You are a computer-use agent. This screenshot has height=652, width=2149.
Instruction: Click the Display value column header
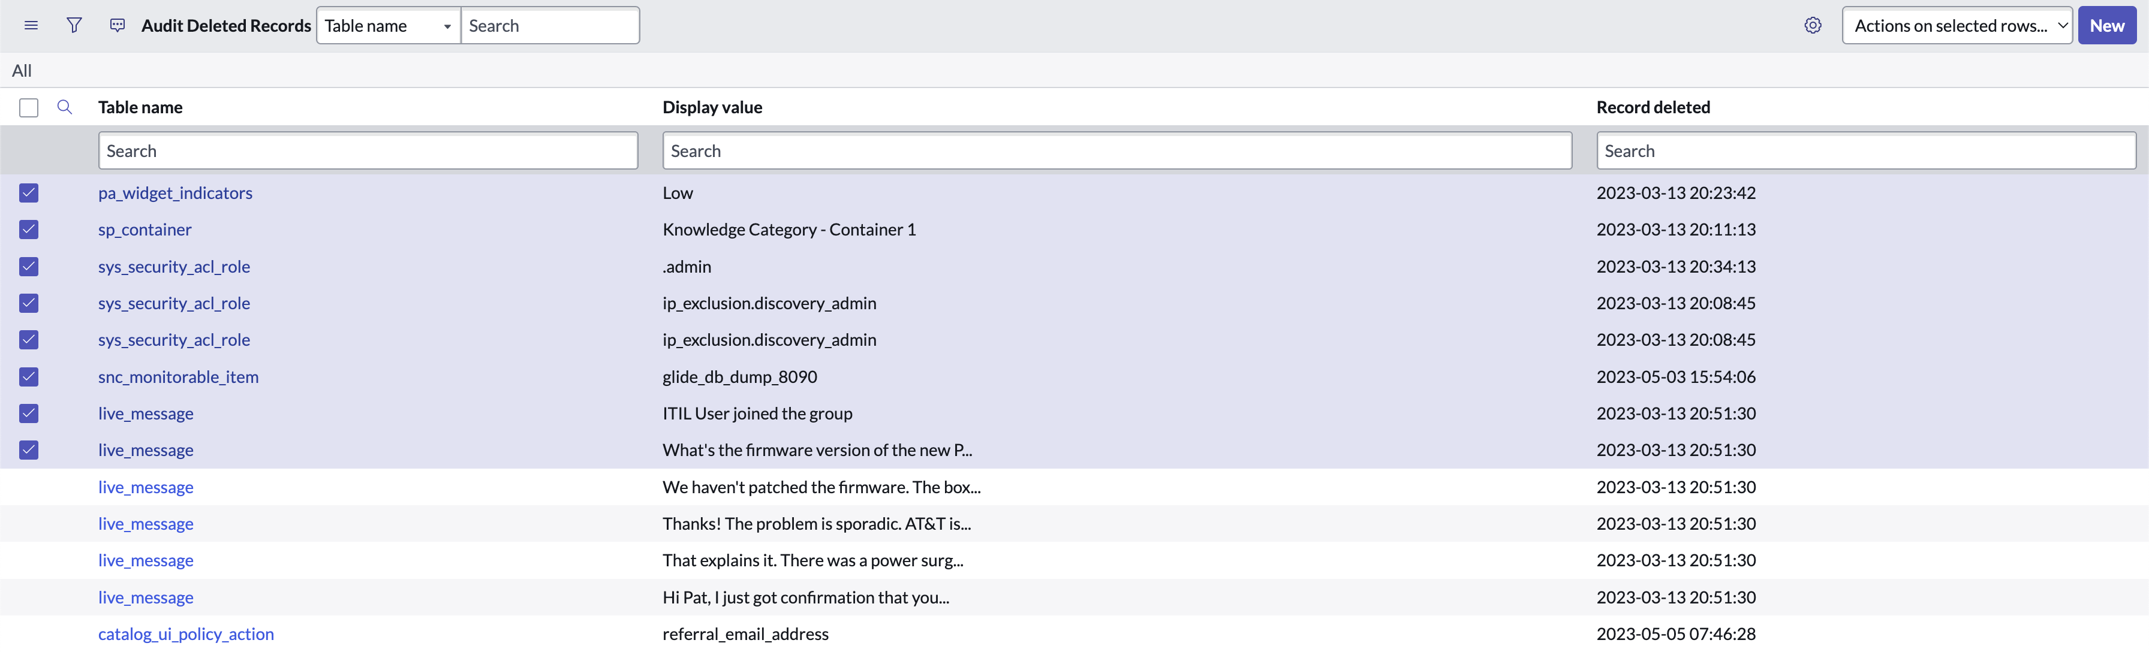tap(712, 107)
